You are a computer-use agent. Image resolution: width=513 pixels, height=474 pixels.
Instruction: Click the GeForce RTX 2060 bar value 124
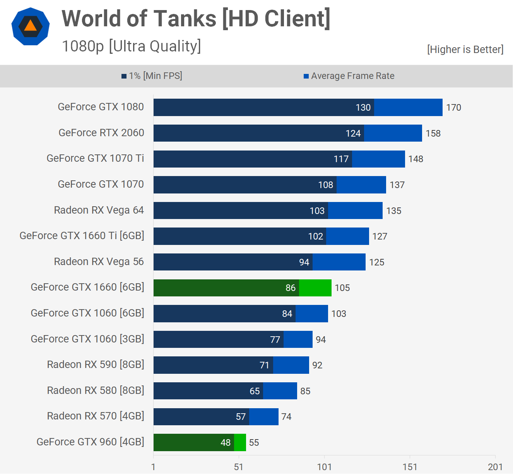click(353, 133)
